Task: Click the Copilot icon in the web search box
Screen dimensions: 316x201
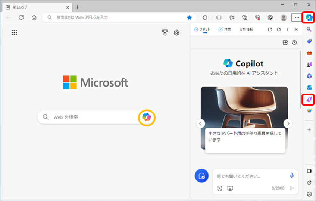Action: [x=147, y=117]
